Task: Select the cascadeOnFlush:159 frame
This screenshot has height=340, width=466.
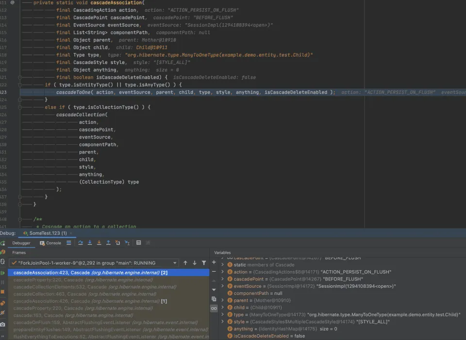Action: (x=108, y=323)
